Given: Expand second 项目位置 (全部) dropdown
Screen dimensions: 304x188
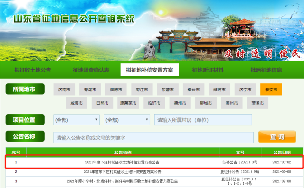Looking at the screenshot, I should [127, 120].
